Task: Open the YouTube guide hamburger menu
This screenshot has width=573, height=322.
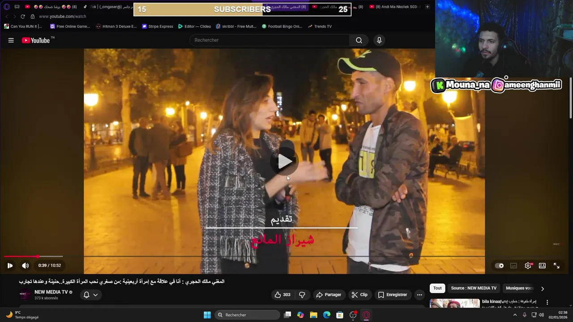Action: coord(11,40)
